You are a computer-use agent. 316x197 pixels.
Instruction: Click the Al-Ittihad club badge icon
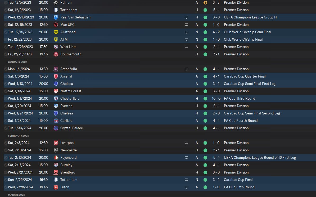(x=56, y=32)
